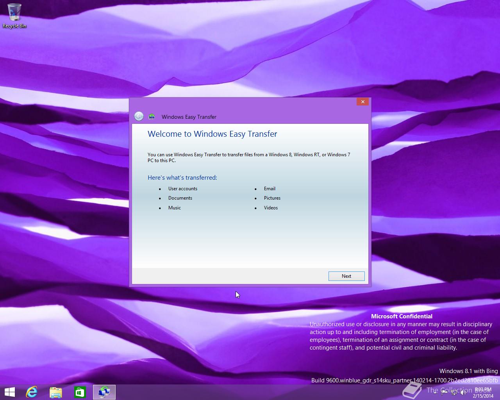Click the 'Pictures' list item

272,198
